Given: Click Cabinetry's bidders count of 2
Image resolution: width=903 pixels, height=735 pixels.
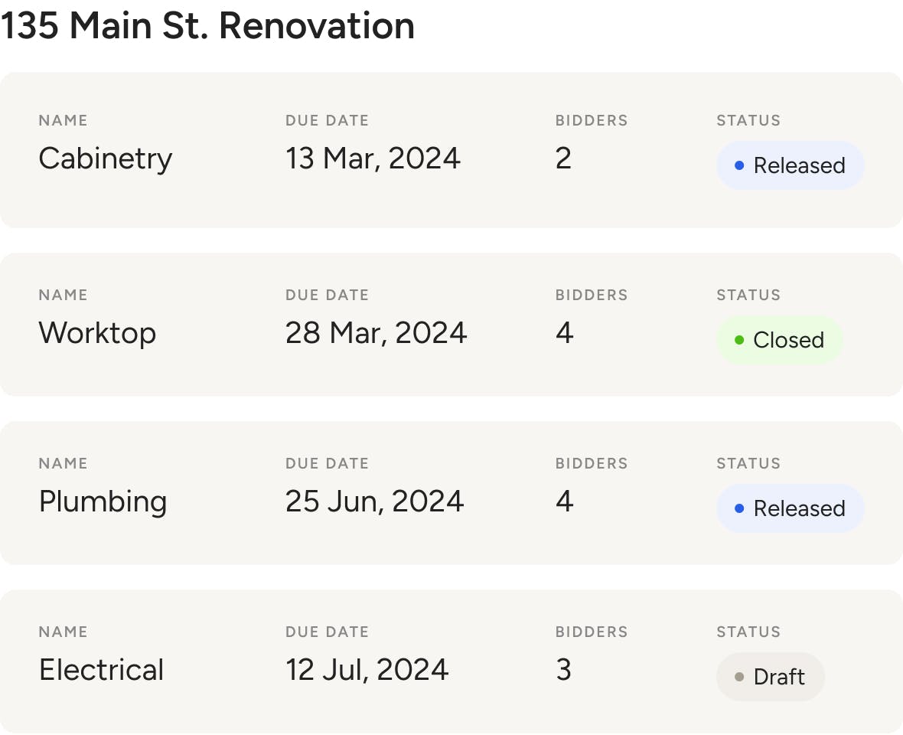Looking at the screenshot, I should pyautogui.click(x=563, y=158).
